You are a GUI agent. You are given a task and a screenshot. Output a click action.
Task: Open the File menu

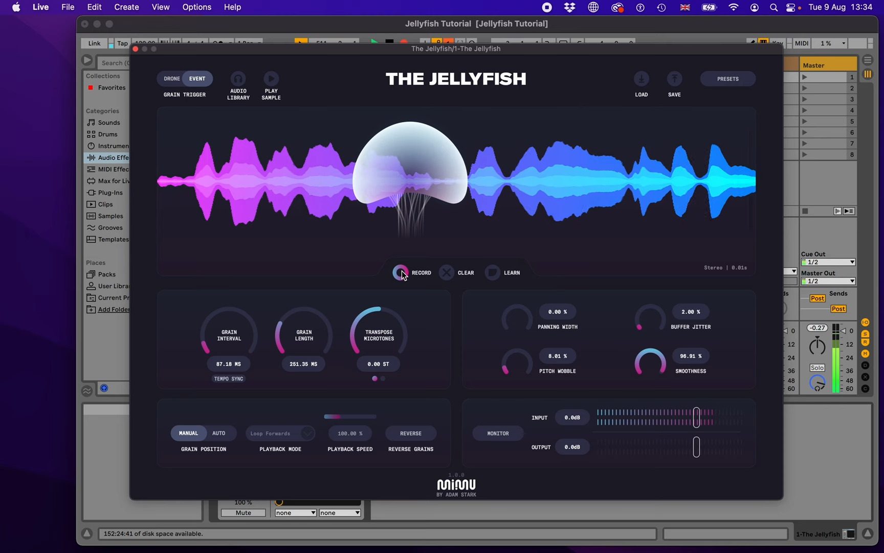click(x=68, y=7)
